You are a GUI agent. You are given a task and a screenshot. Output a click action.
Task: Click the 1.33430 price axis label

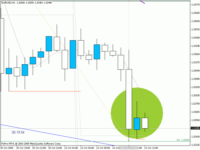[196, 38]
